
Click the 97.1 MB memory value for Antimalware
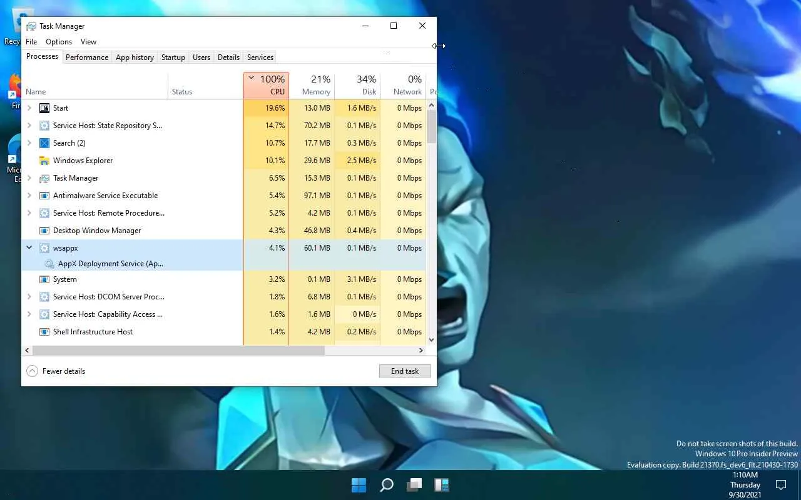pyautogui.click(x=317, y=196)
